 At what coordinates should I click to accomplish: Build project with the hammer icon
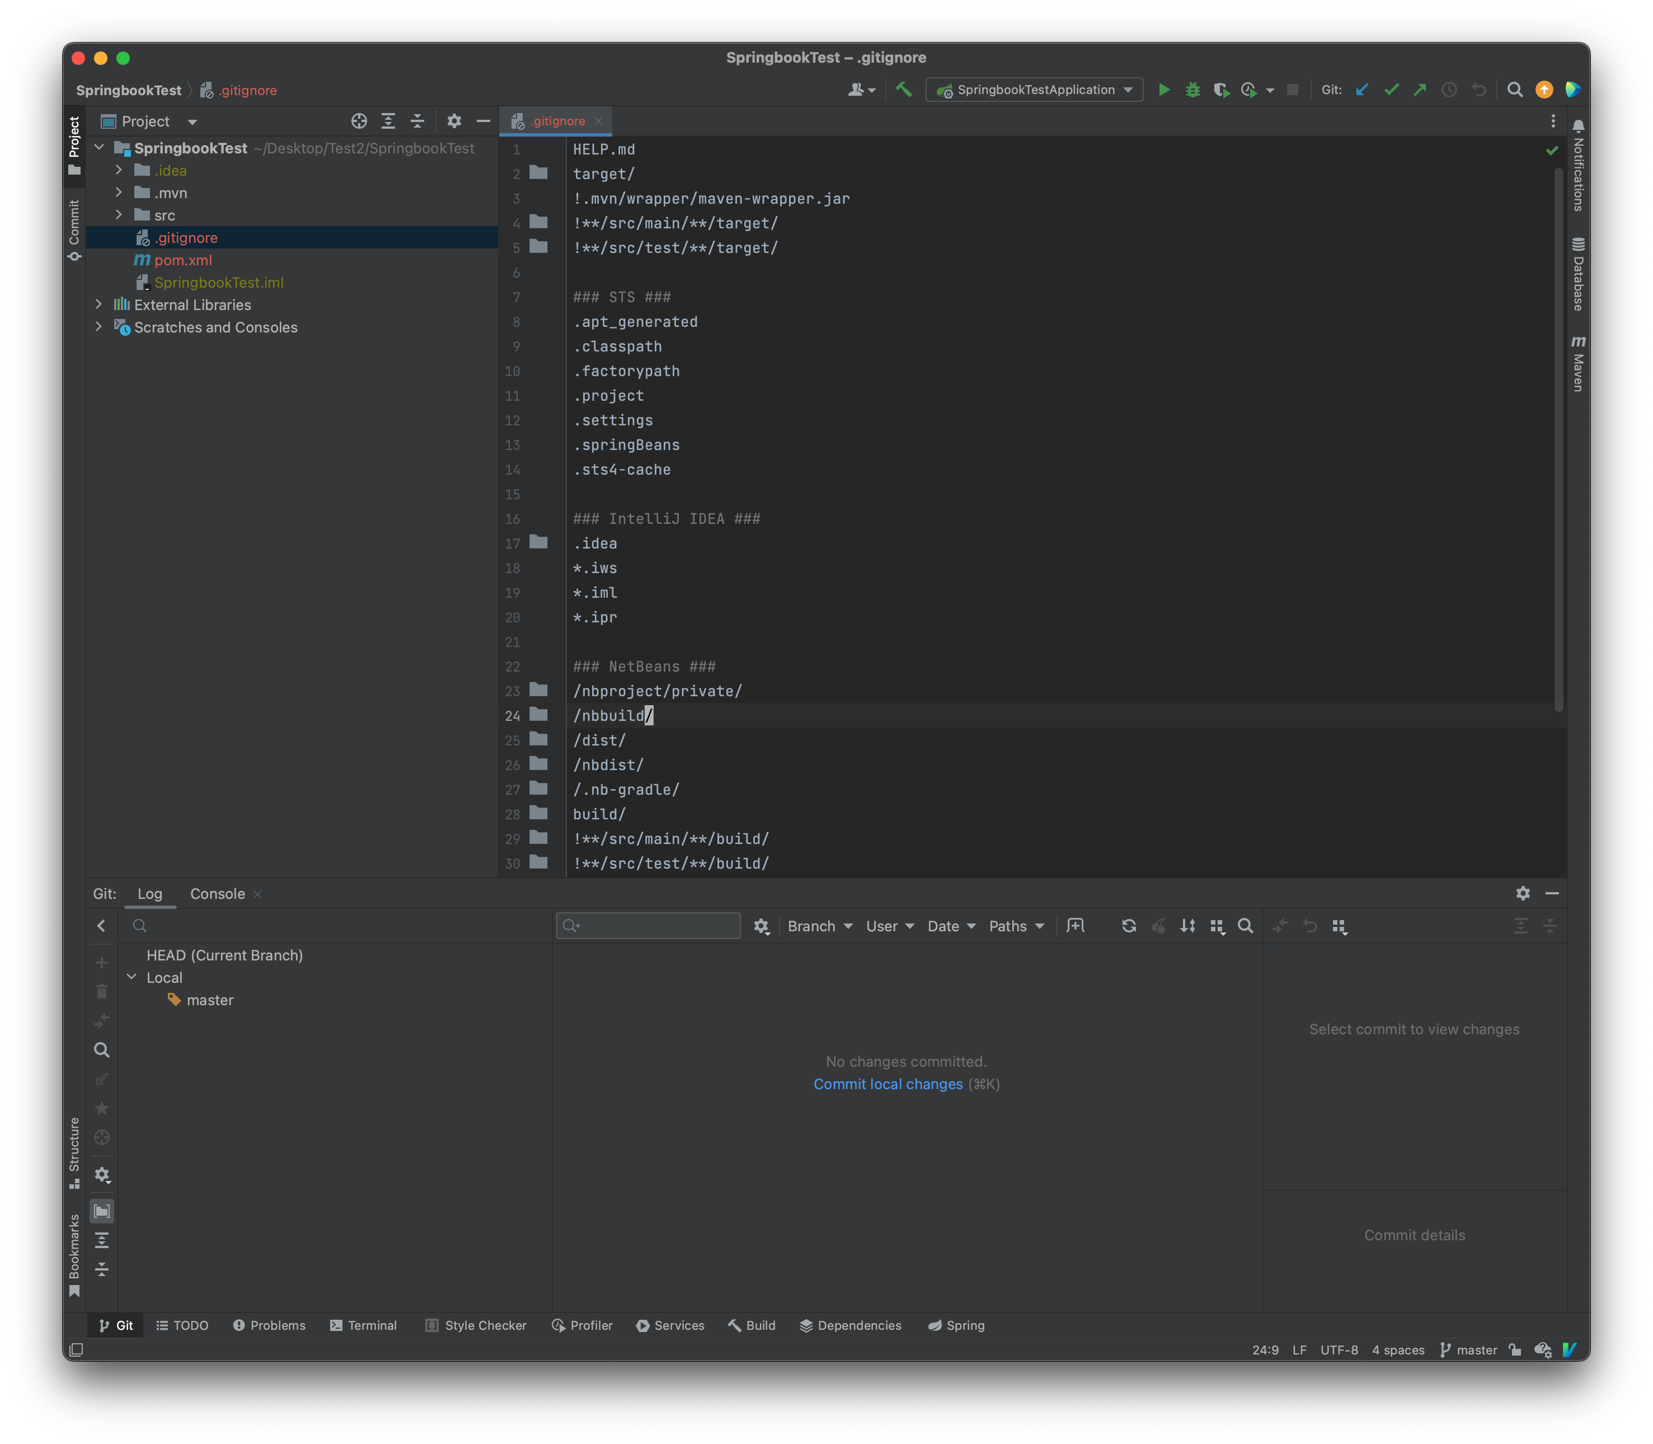pyautogui.click(x=904, y=90)
